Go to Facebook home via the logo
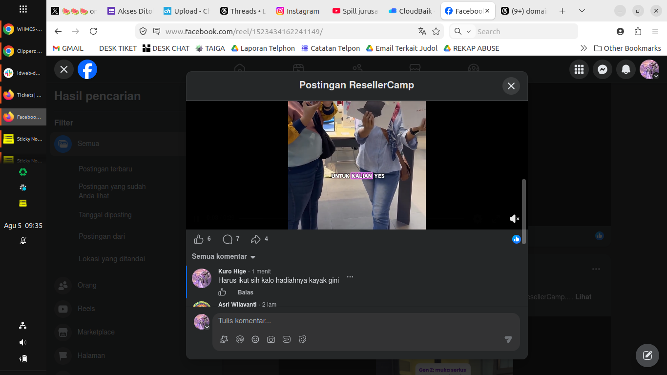 tap(87, 69)
